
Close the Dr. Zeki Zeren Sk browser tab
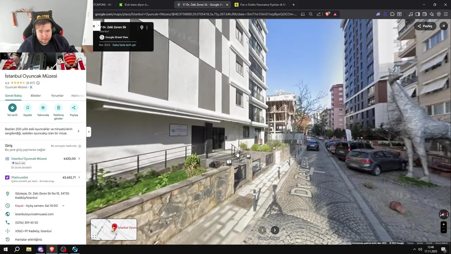[x=227, y=5]
